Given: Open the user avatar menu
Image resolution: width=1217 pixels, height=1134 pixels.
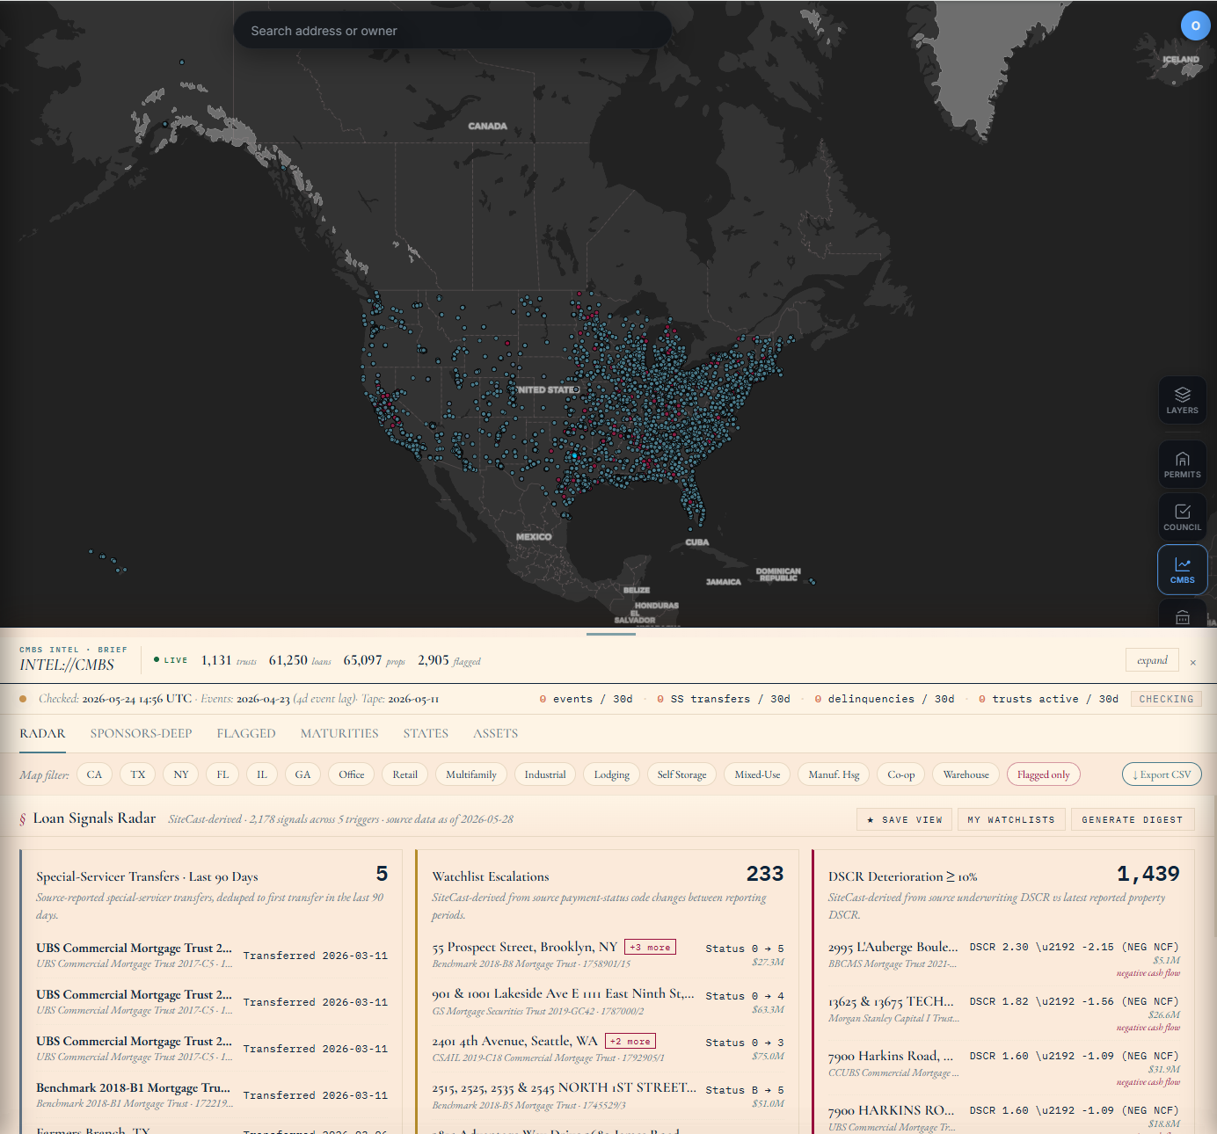Looking at the screenshot, I should coord(1195,25).
